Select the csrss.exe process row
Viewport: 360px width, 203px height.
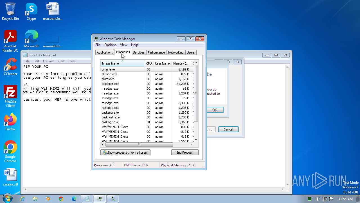(147, 69)
